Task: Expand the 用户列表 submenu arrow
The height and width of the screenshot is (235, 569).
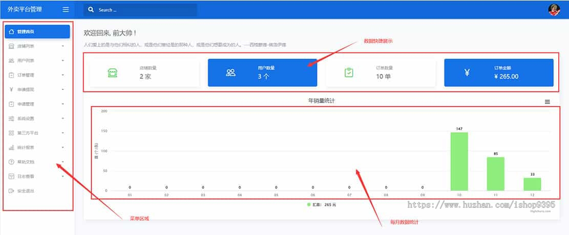Action: click(63, 60)
